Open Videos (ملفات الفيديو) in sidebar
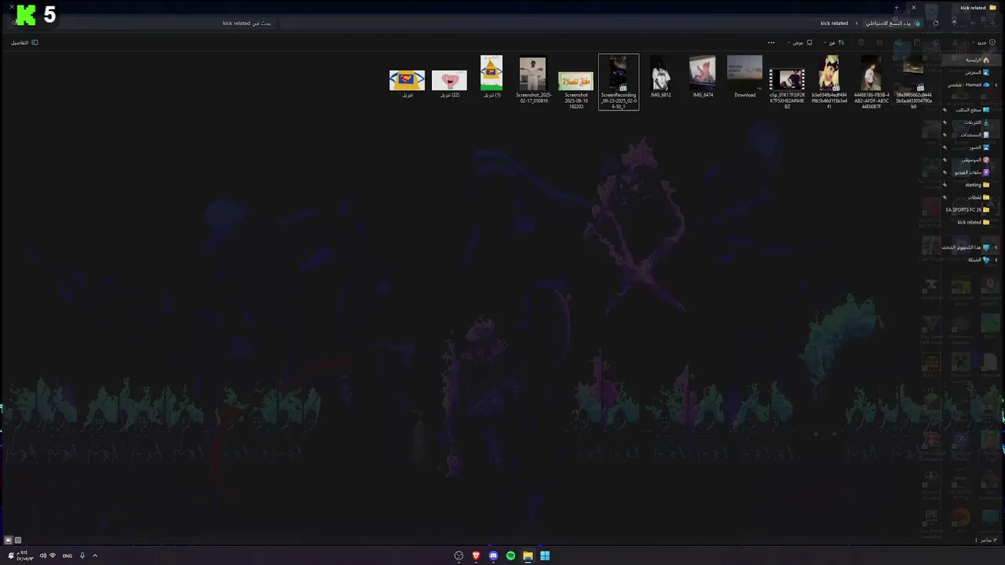This screenshot has width=1005, height=565. tap(972, 172)
